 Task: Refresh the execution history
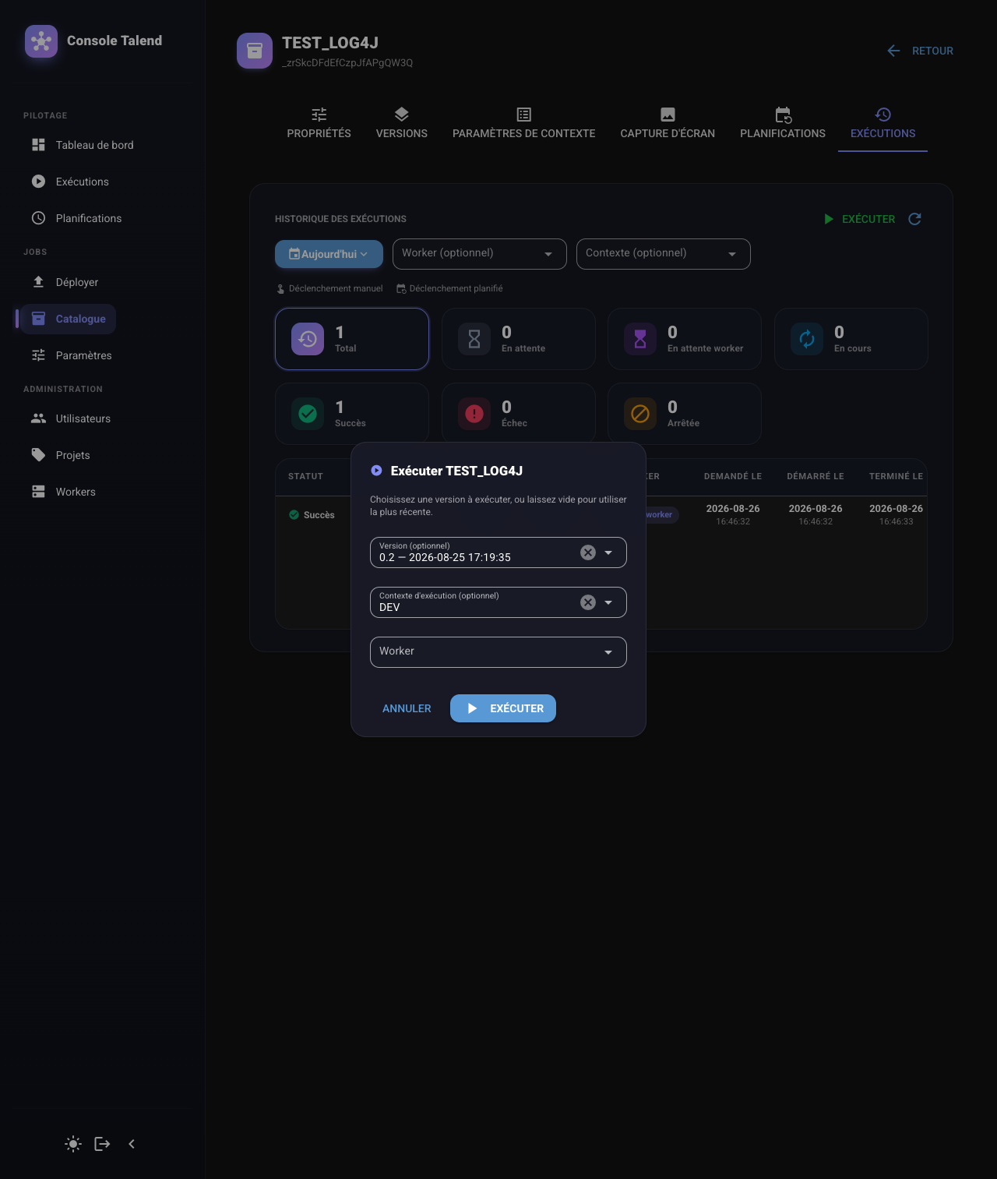pos(915,219)
